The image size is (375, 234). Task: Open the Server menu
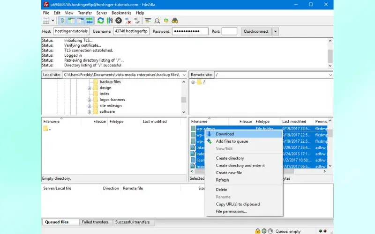[102, 13]
